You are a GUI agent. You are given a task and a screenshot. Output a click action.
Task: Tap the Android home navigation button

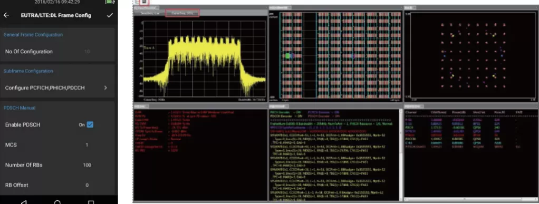57,202
